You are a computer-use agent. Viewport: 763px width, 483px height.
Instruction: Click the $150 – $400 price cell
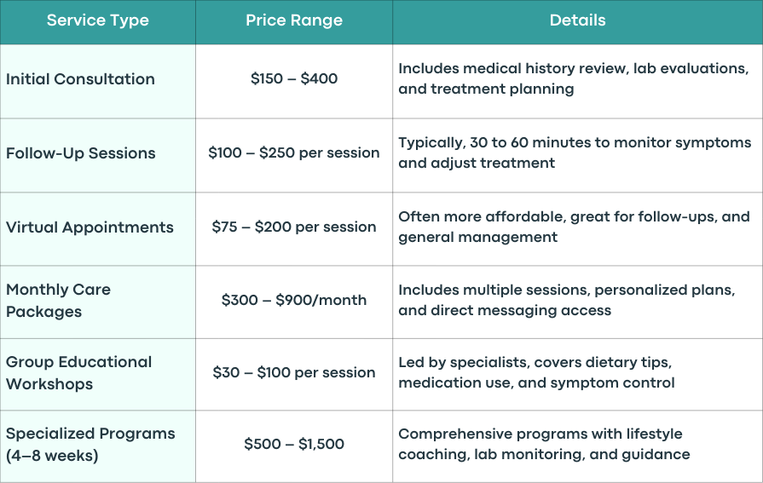click(294, 79)
